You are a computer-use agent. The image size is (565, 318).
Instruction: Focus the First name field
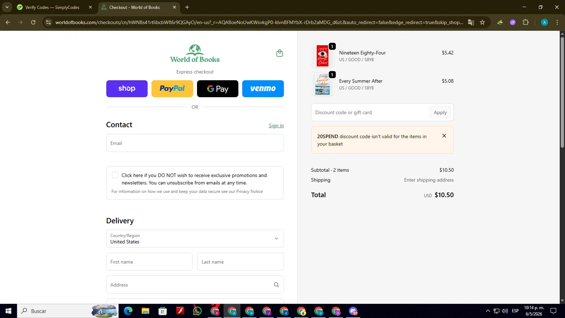pos(149,261)
